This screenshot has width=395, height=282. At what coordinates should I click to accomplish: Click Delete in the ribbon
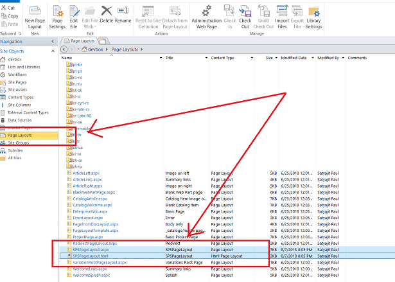pos(107,14)
